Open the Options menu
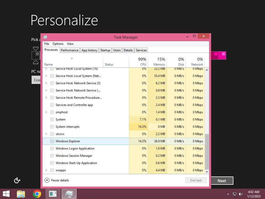This screenshot has height=199, width=265. tap(58, 44)
